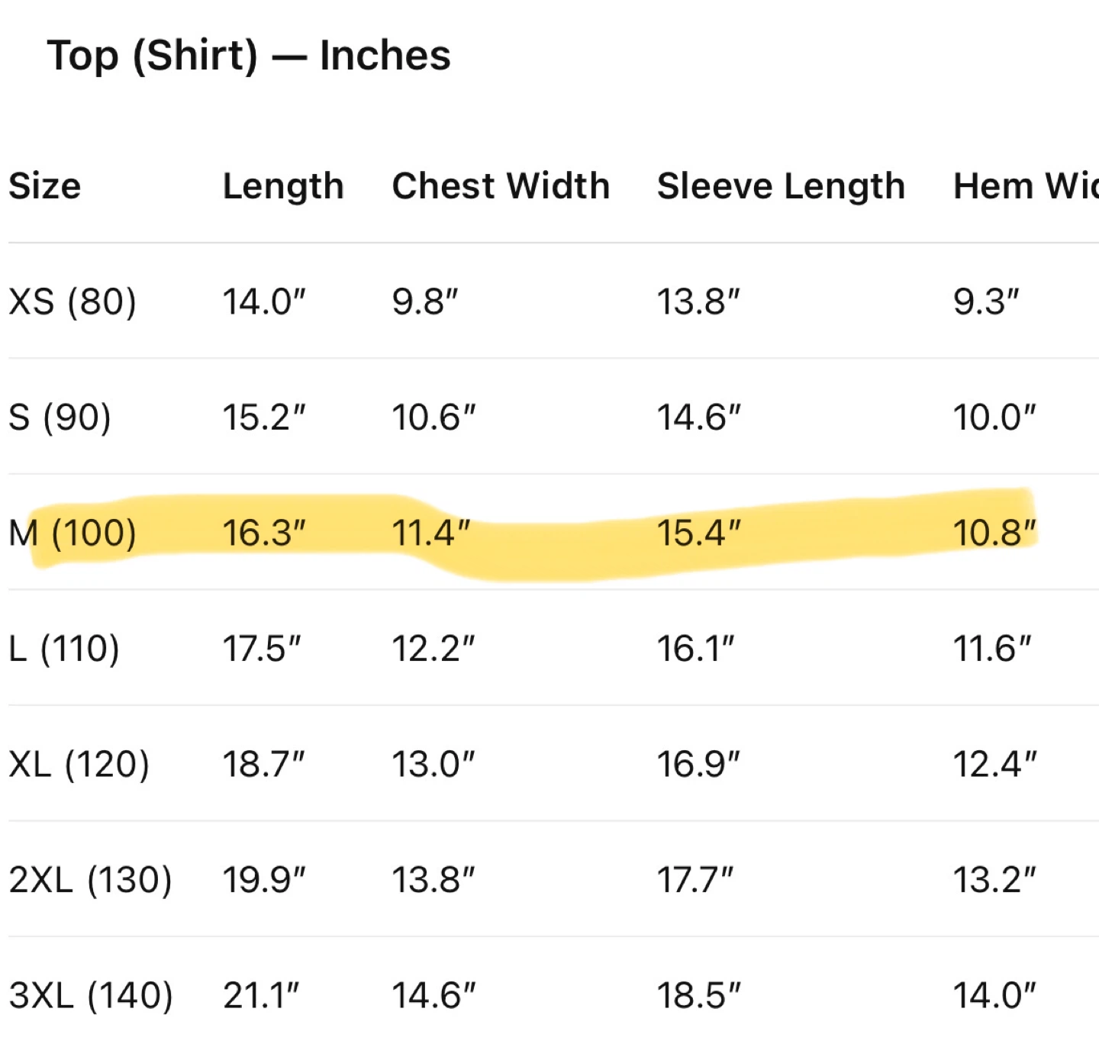Select the S (90) size row label
This screenshot has height=1057, width=1099.
click(x=60, y=417)
